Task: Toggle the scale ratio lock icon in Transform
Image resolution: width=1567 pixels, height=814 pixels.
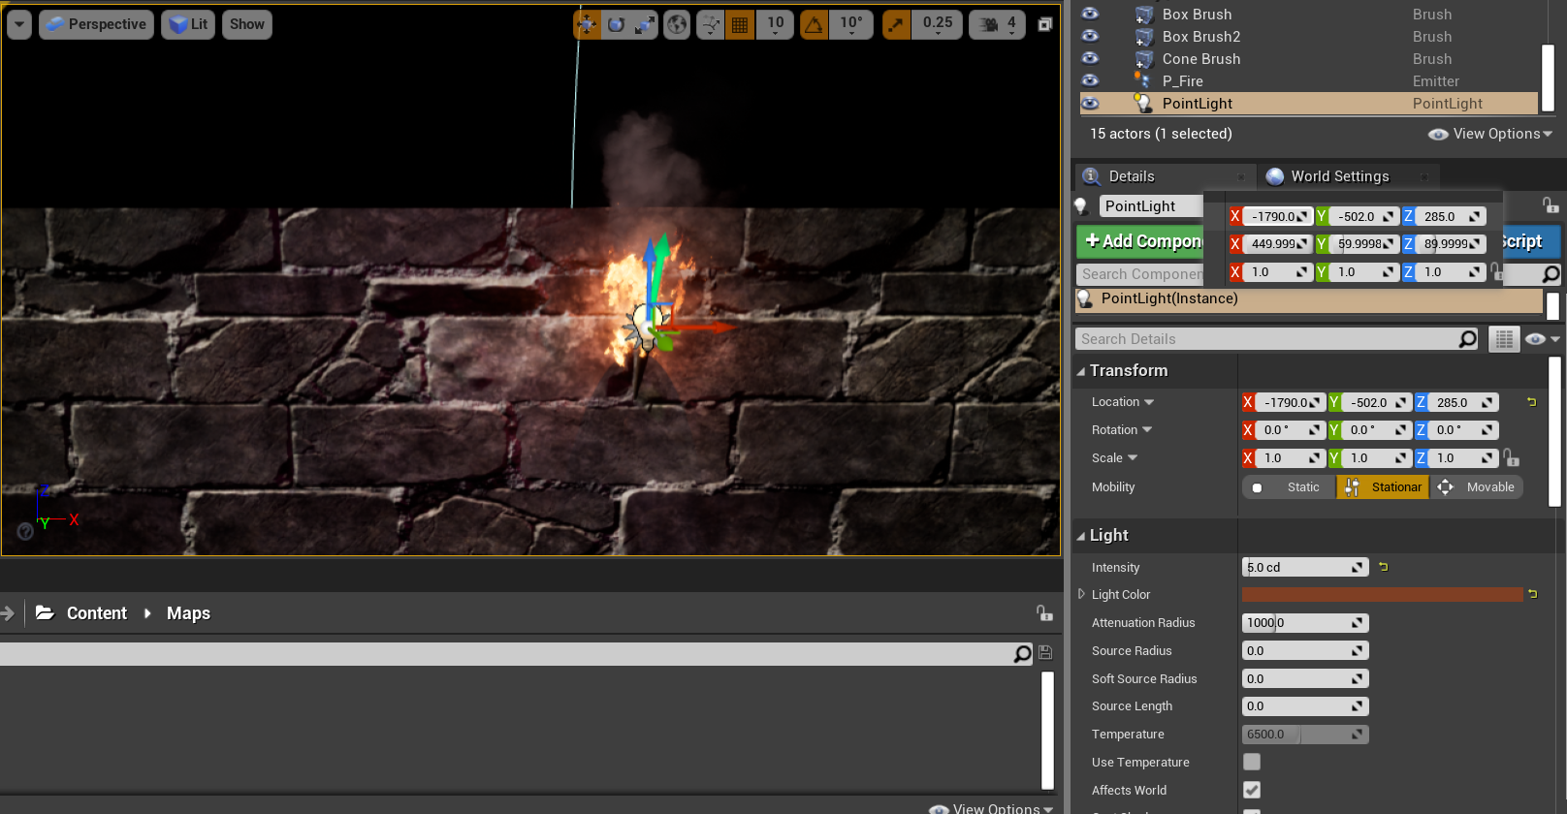Action: tap(1511, 457)
